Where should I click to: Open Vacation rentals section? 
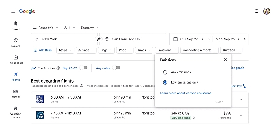(x=16, y=112)
